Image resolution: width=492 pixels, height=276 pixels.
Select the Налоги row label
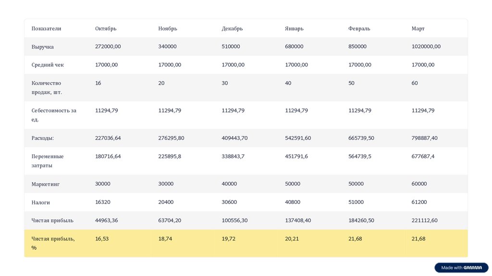click(41, 202)
